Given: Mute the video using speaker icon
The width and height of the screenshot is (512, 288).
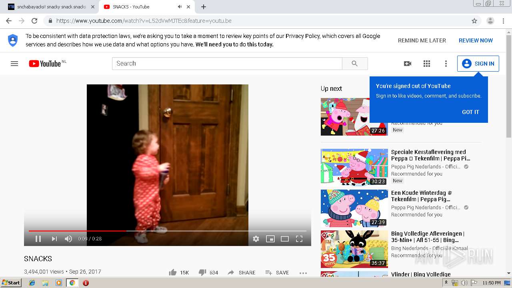Looking at the screenshot, I should coord(68,239).
